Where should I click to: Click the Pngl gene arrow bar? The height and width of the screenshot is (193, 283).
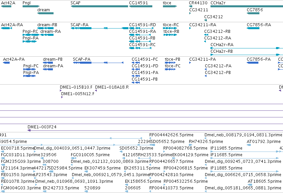pos(31,6)
